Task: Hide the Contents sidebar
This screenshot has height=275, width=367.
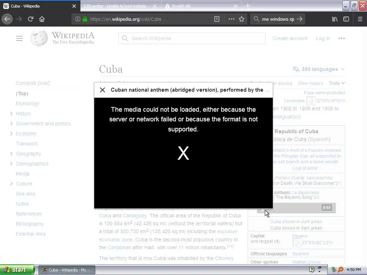Action: (44, 83)
